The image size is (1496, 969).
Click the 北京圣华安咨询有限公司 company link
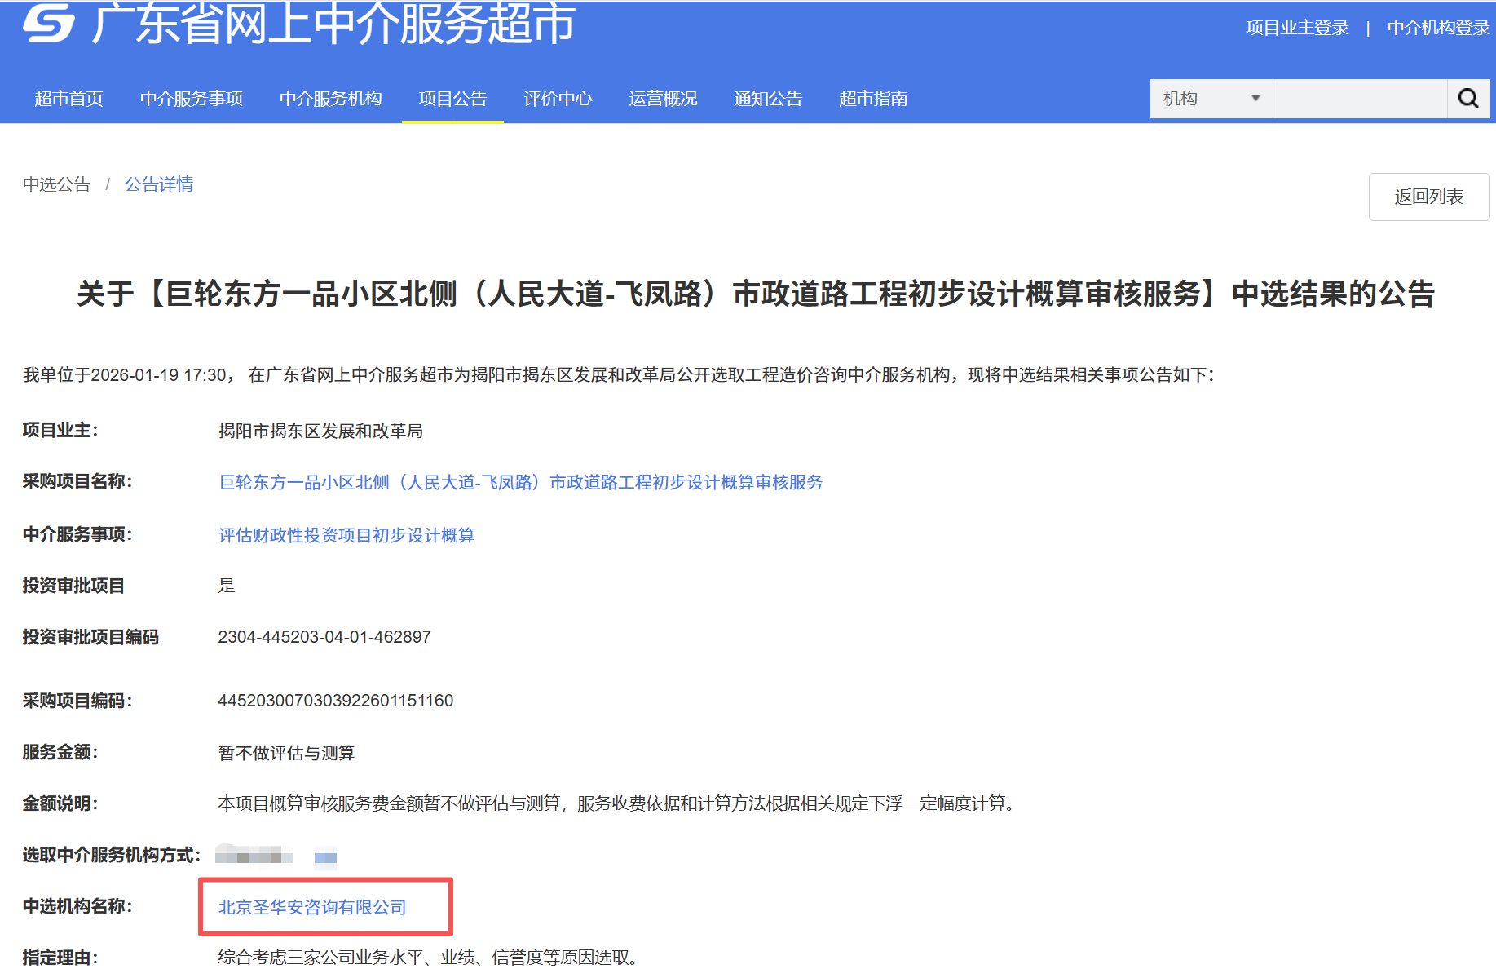(x=312, y=906)
